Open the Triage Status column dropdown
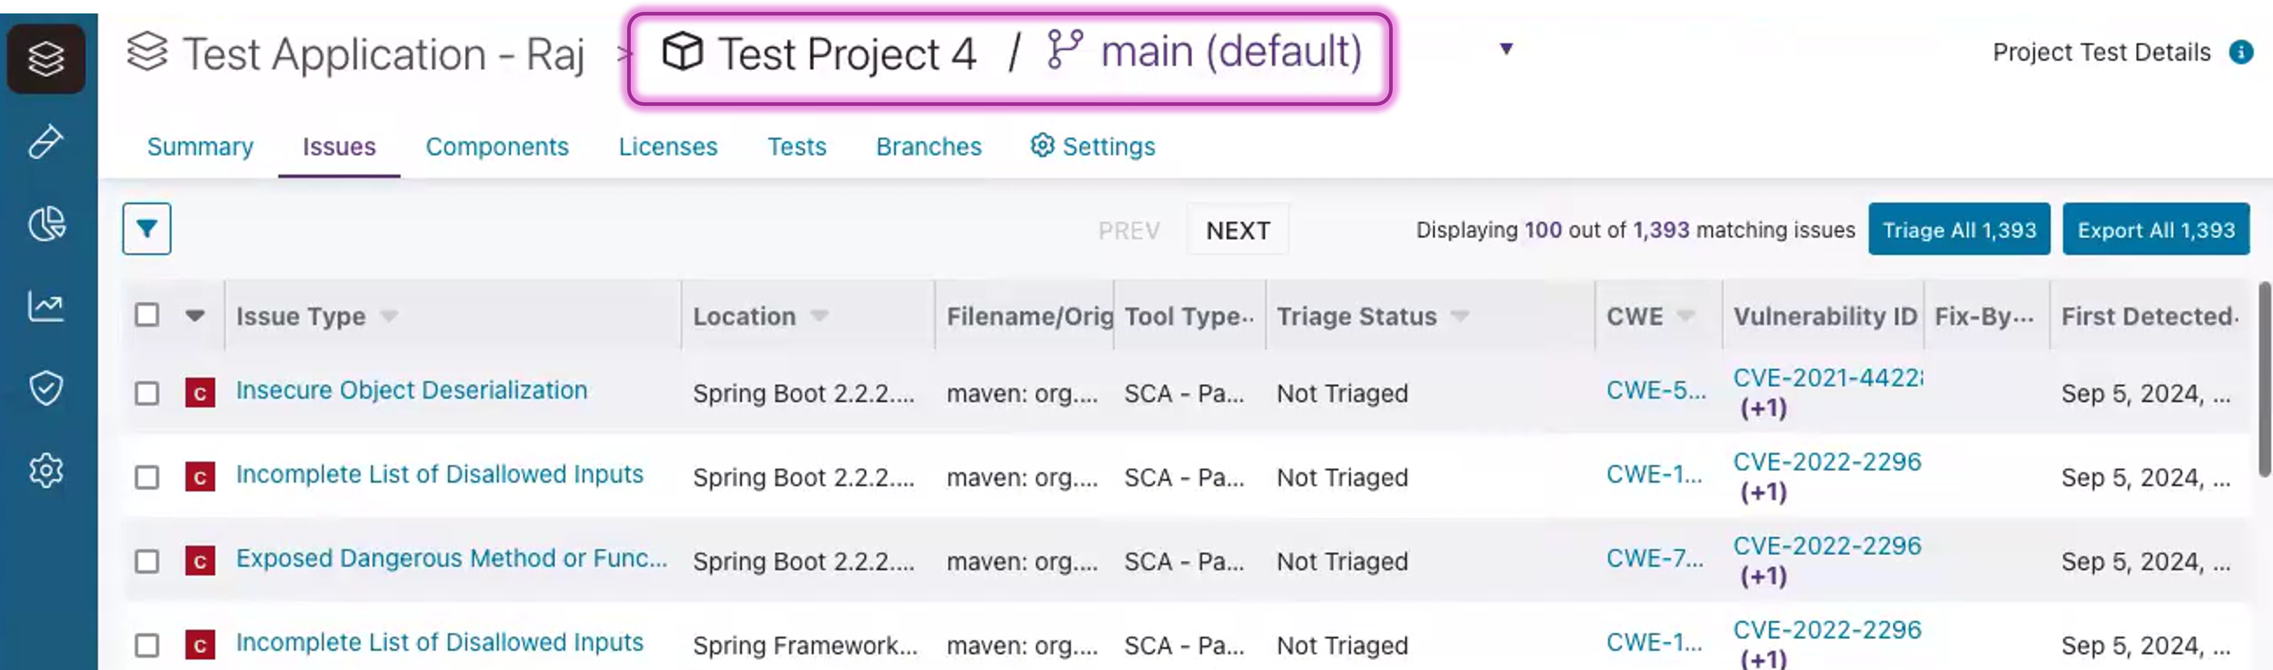Screen dimensions: 2273x670 click(1459, 316)
